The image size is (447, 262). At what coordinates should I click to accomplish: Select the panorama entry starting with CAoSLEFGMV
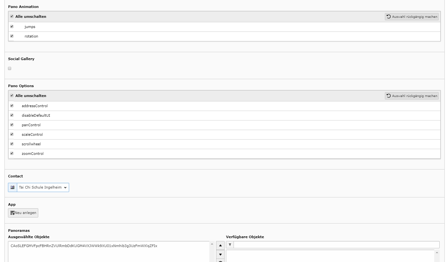click(x=84, y=246)
